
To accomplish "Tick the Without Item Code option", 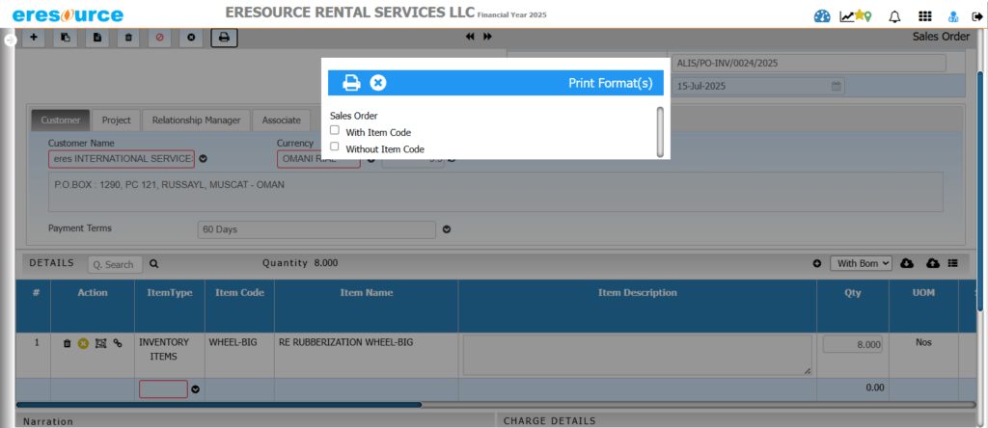I will [335, 147].
